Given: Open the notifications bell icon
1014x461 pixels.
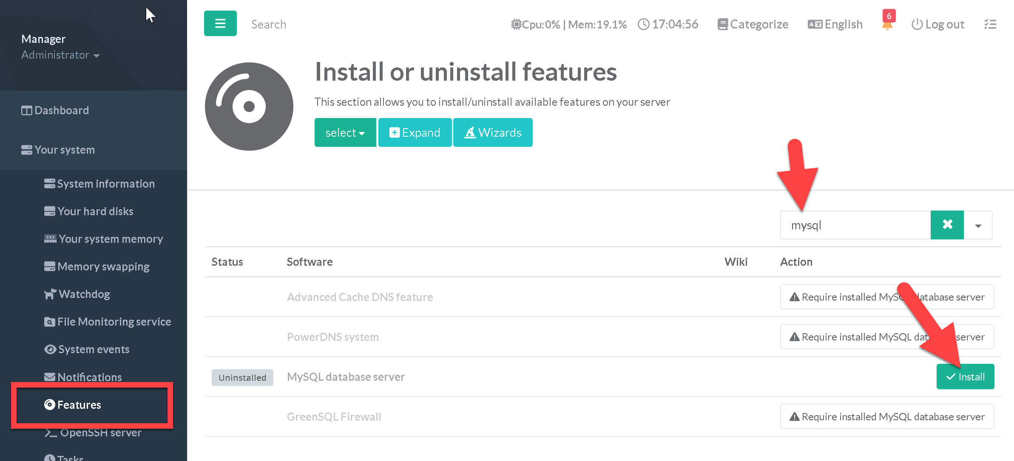Looking at the screenshot, I should pos(887,25).
